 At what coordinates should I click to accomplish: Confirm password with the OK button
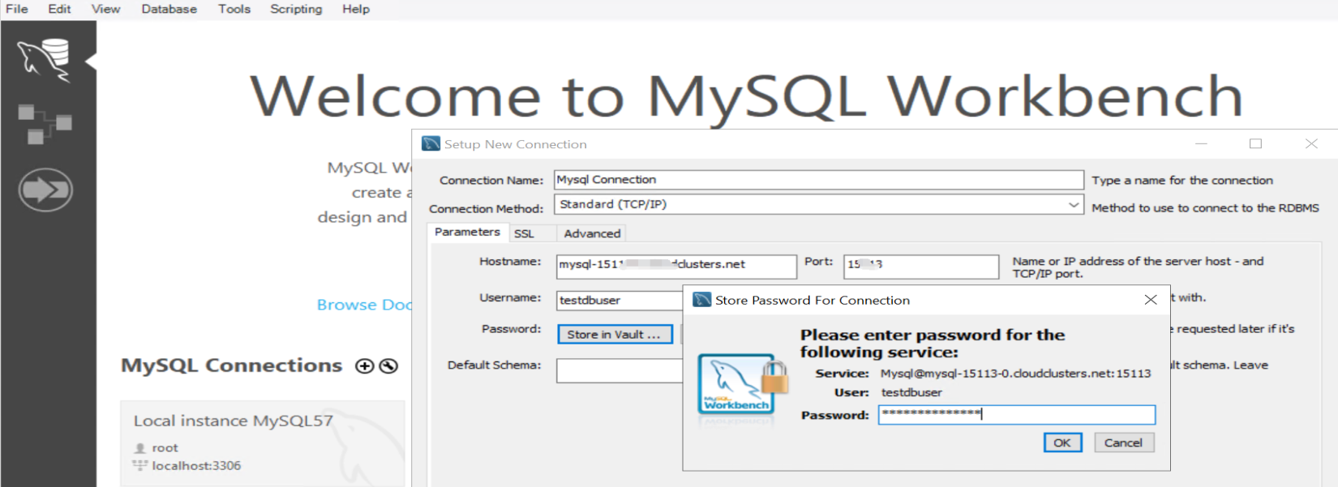(x=1062, y=442)
